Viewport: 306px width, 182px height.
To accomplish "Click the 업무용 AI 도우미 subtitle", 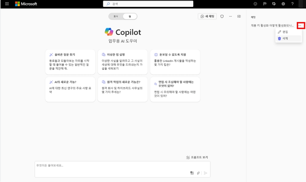I will [123, 41].
